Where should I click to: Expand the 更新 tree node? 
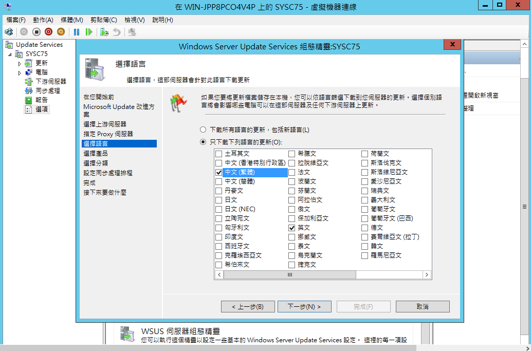[20, 64]
